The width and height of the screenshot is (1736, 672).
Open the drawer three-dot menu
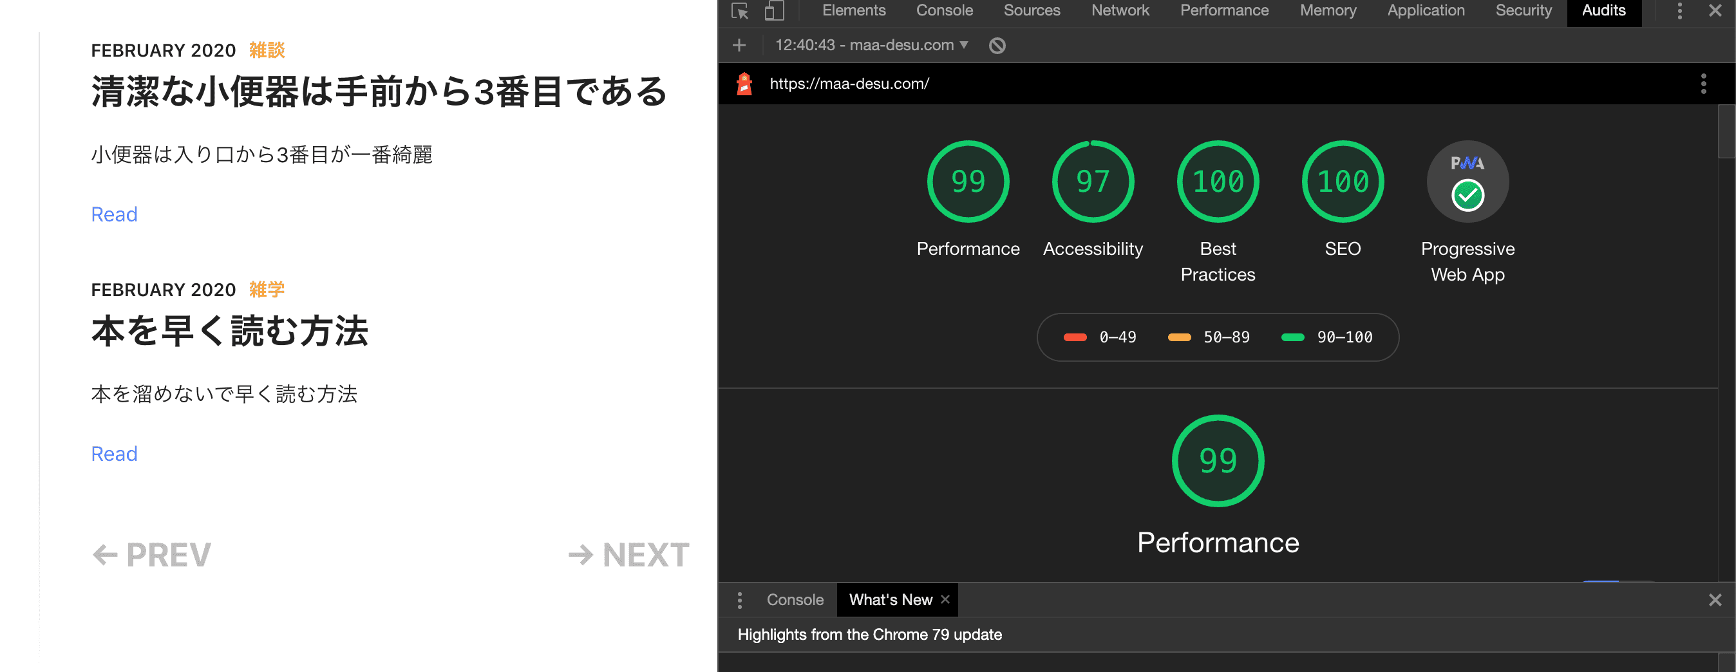pos(739,600)
